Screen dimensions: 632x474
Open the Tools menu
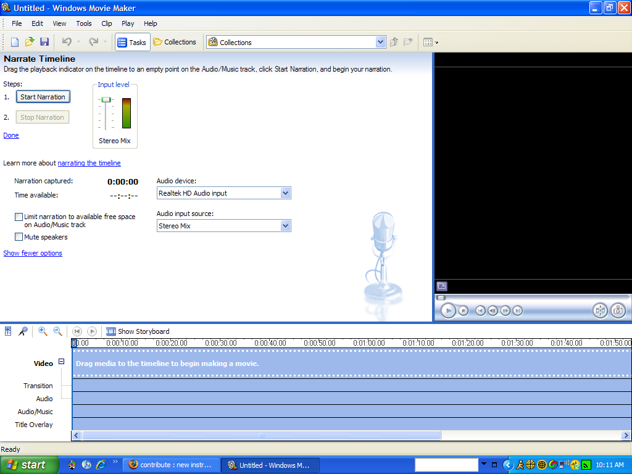83,23
